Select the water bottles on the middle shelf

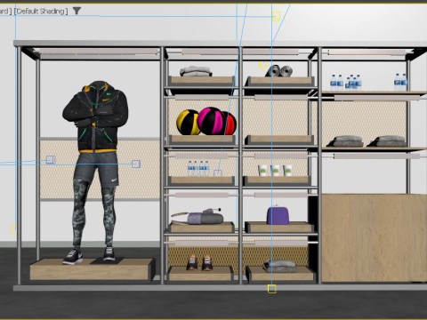[x=198, y=168]
